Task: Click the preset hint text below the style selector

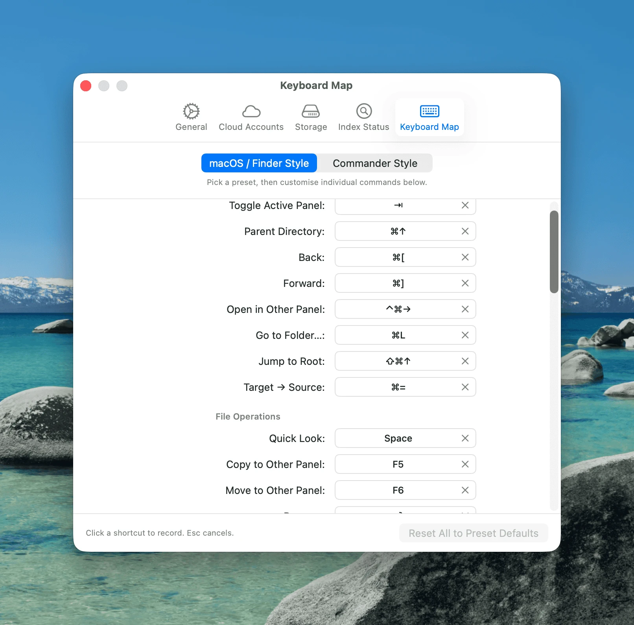Action: [317, 182]
